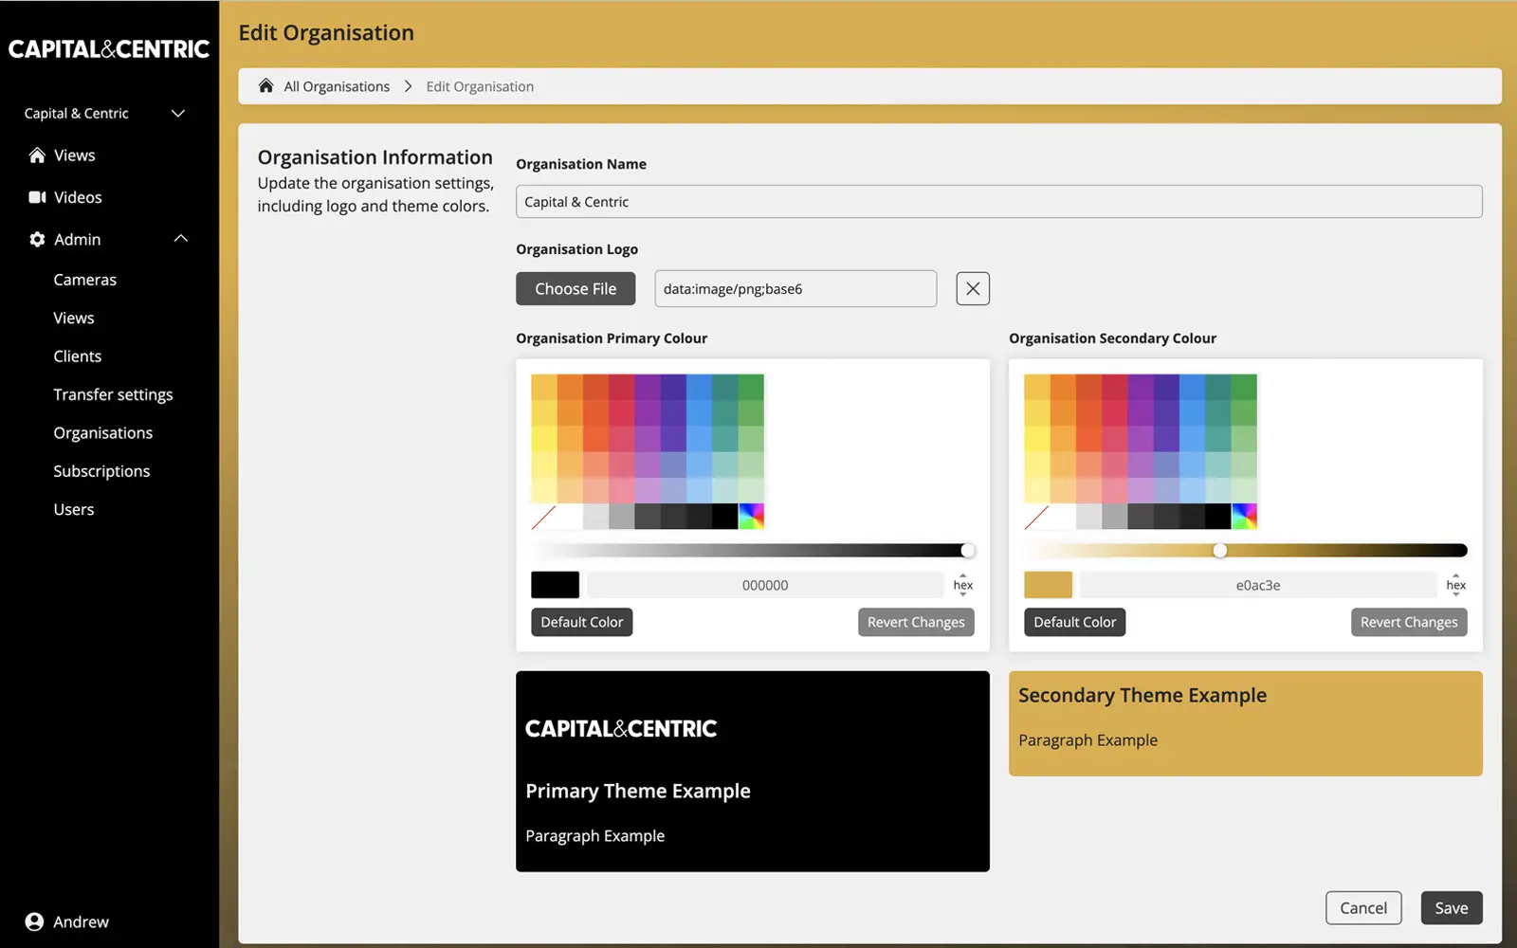Go to Subscriptions admin page
1517x948 pixels.
click(x=101, y=471)
